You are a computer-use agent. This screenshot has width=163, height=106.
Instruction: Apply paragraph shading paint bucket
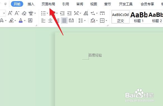click(x=93, y=20)
